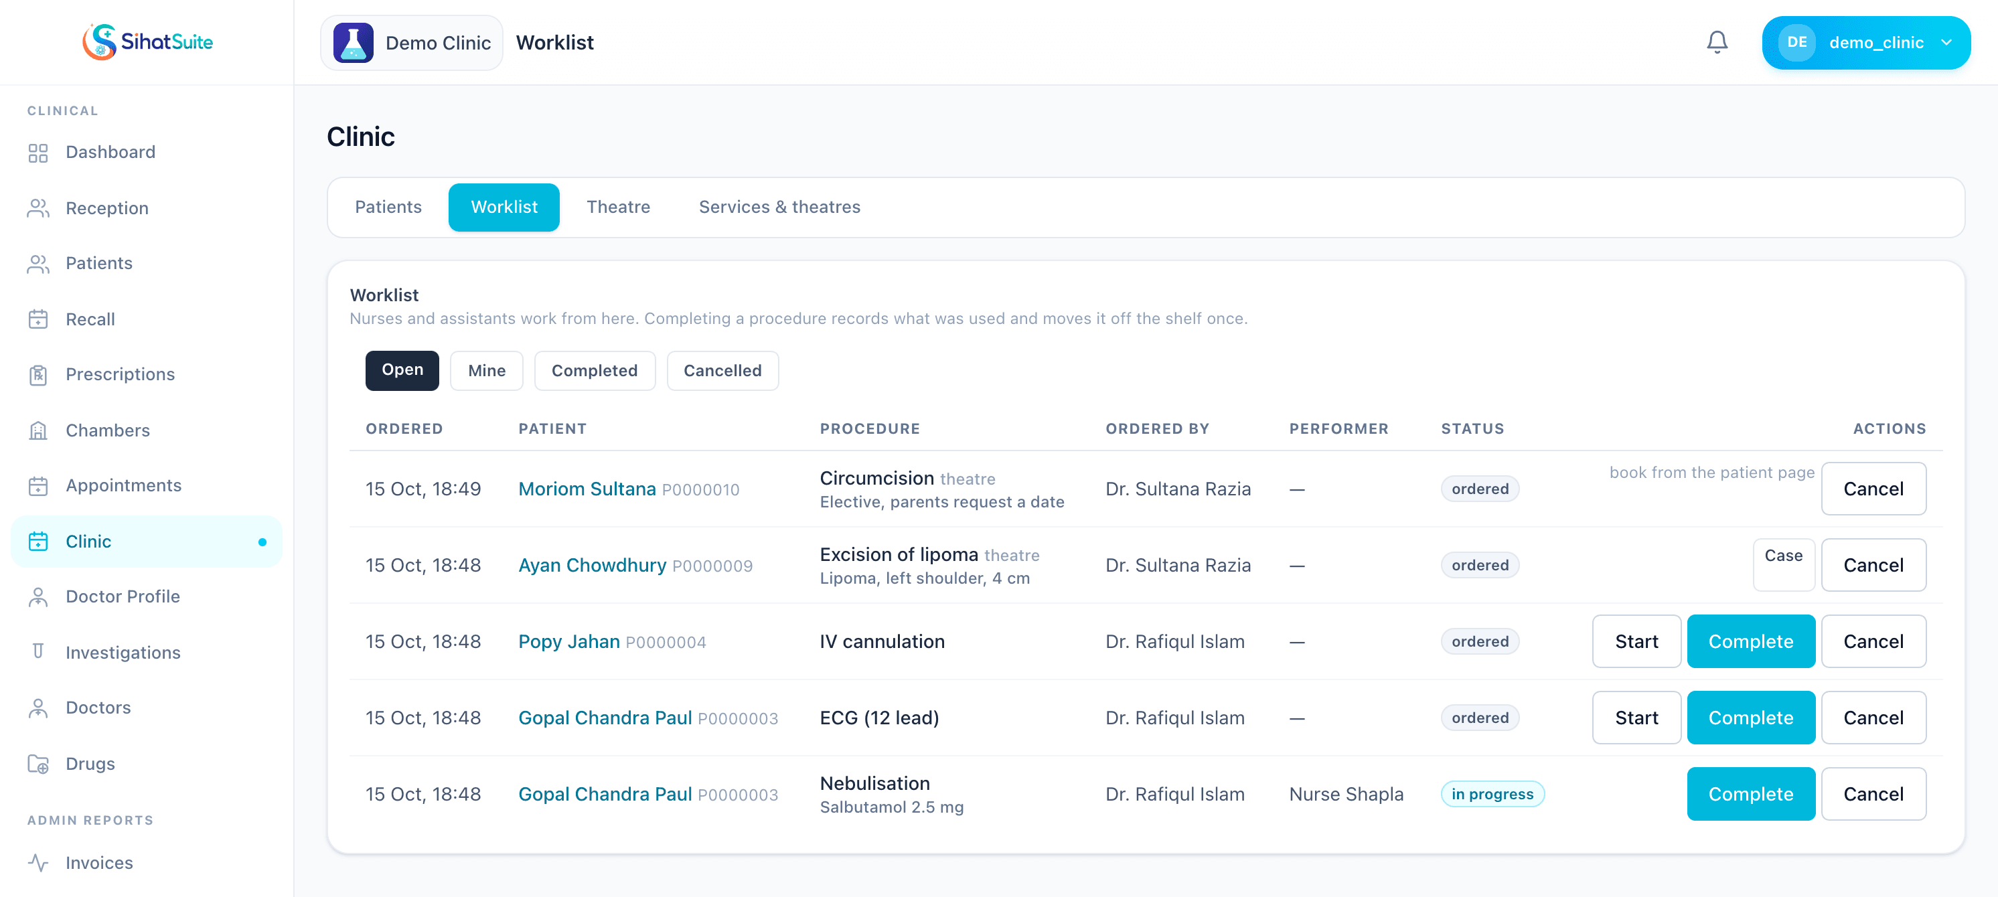The image size is (1998, 897).
Task: Open Investigations in the sidebar
Action: (x=147, y=652)
